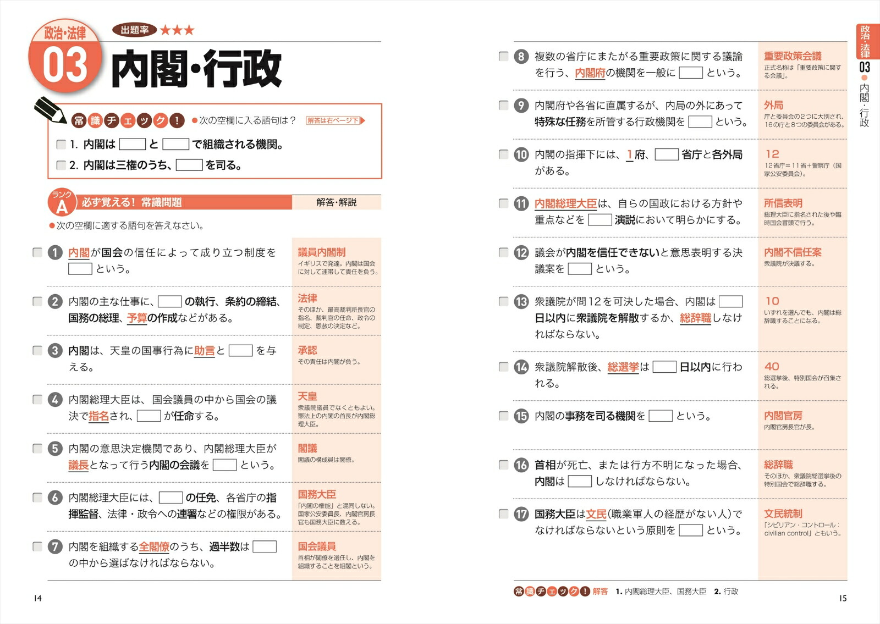The image size is (880, 624).
Task: Tick checkbox for 常識チェック item 1
Action: point(61,145)
